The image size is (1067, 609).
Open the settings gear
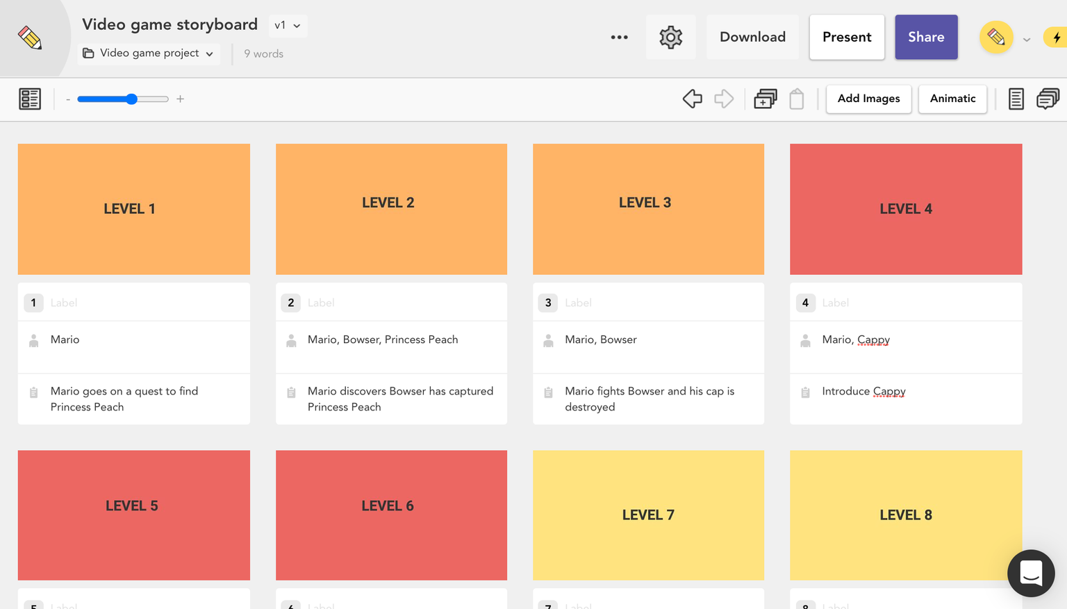(670, 37)
